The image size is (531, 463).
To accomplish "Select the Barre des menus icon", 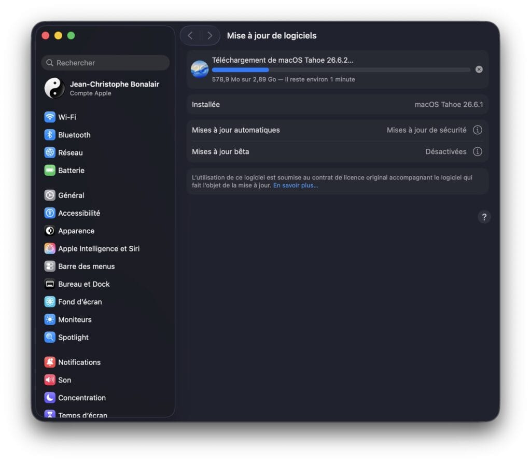I will (50, 266).
